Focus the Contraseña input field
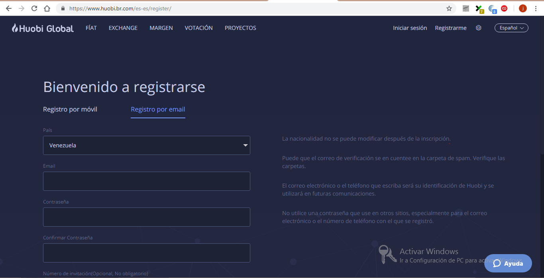Image resolution: width=544 pixels, height=278 pixels. coord(147,217)
